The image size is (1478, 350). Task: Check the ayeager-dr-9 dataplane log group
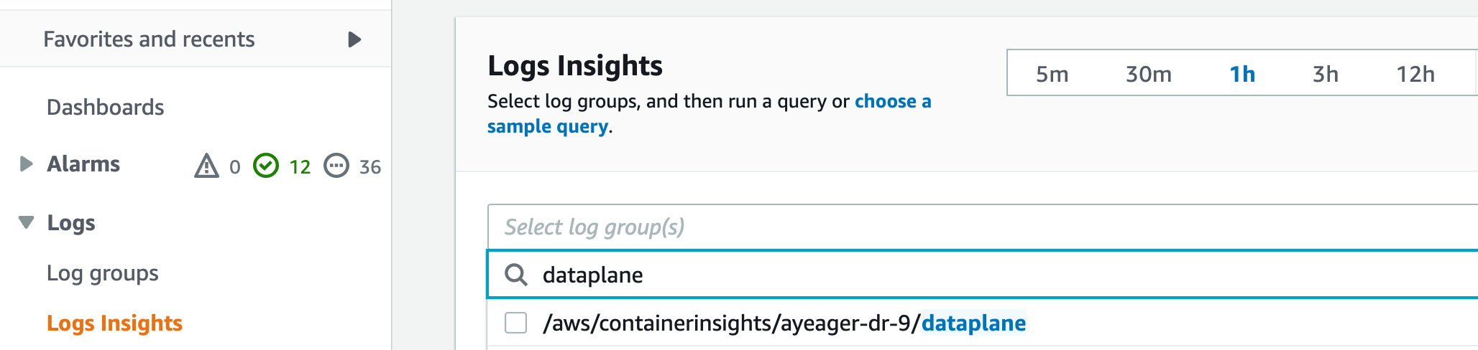coord(515,323)
